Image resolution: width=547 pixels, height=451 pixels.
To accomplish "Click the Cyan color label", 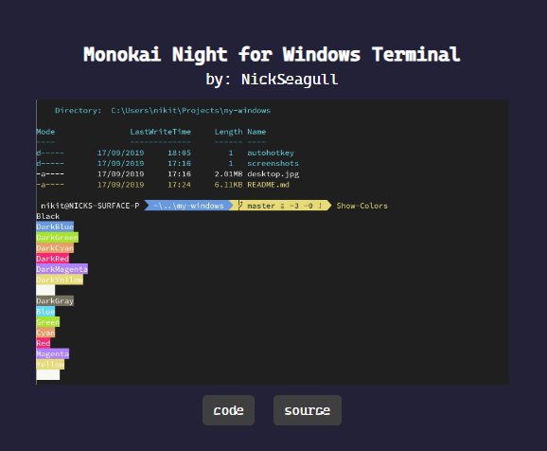I will pyautogui.click(x=45, y=333).
